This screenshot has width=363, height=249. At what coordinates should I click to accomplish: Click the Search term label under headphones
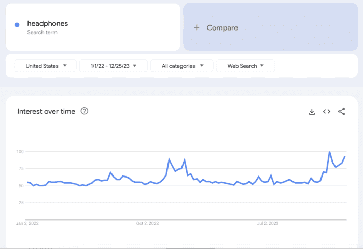point(42,33)
